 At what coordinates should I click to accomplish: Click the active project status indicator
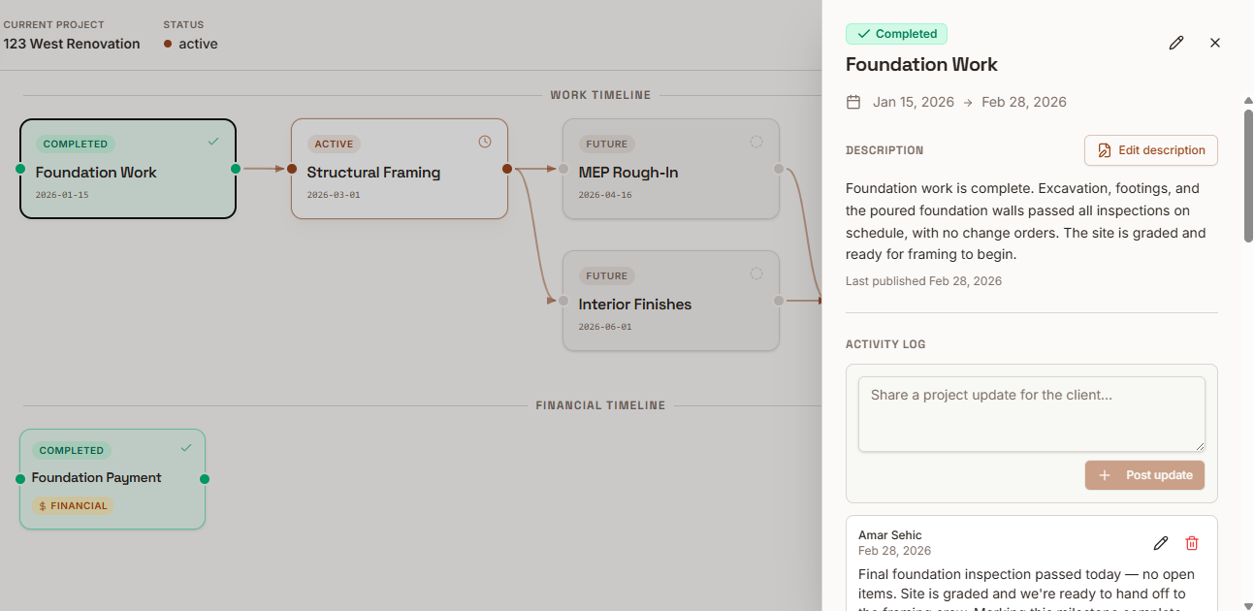point(191,44)
